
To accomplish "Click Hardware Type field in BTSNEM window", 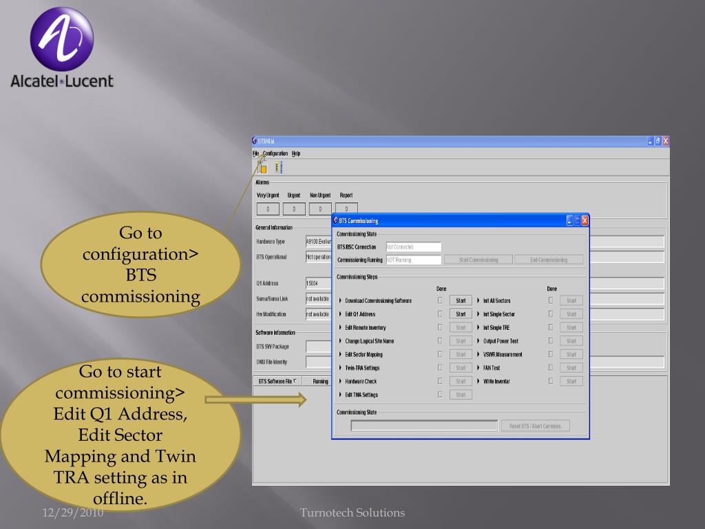I will tap(318, 242).
